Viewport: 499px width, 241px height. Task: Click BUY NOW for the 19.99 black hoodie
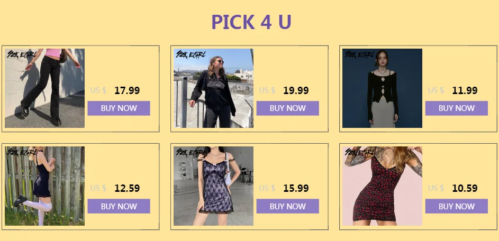pos(288,108)
